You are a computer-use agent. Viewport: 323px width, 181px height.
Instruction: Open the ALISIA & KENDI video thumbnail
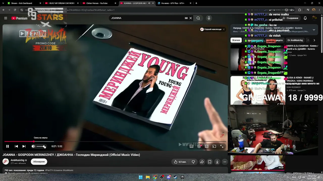pyautogui.click(x=258, y=91)
